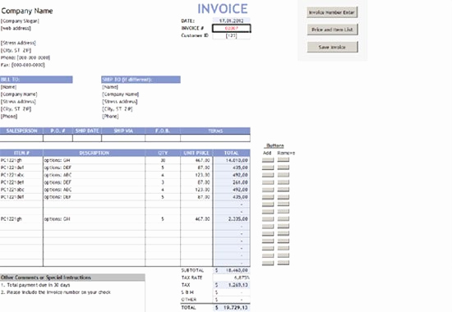
Task: Click the ITEM # column header
Action: [21, 153]
